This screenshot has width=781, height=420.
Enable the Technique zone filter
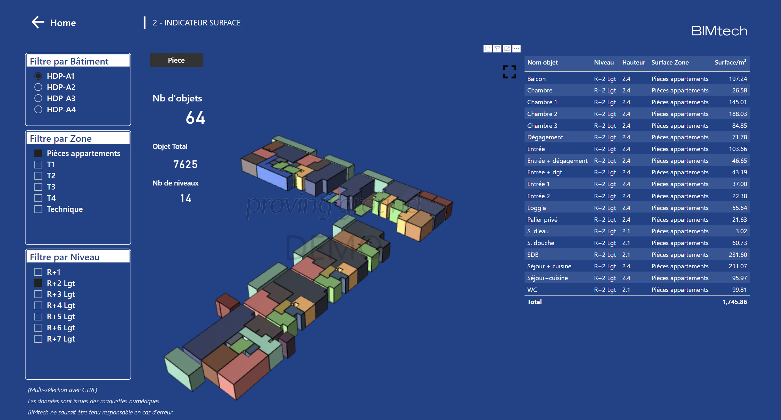(x=38, y=209)
